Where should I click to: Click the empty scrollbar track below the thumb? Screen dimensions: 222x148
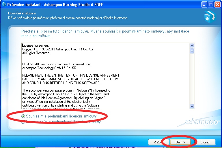pyautogui.click(x=192, y=81)
